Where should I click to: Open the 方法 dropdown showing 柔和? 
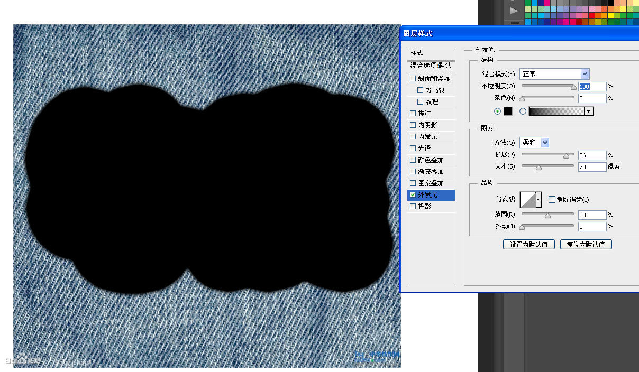535,143
